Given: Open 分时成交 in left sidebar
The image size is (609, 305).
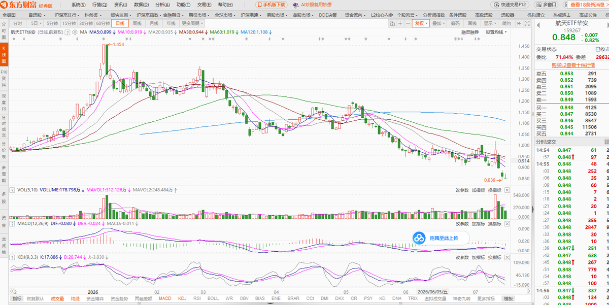Looking at the screenshot, I should pyautogui.click(x=4, y=127).
